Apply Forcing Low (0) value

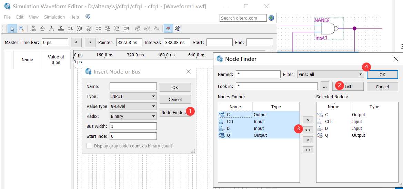[42, 29]
